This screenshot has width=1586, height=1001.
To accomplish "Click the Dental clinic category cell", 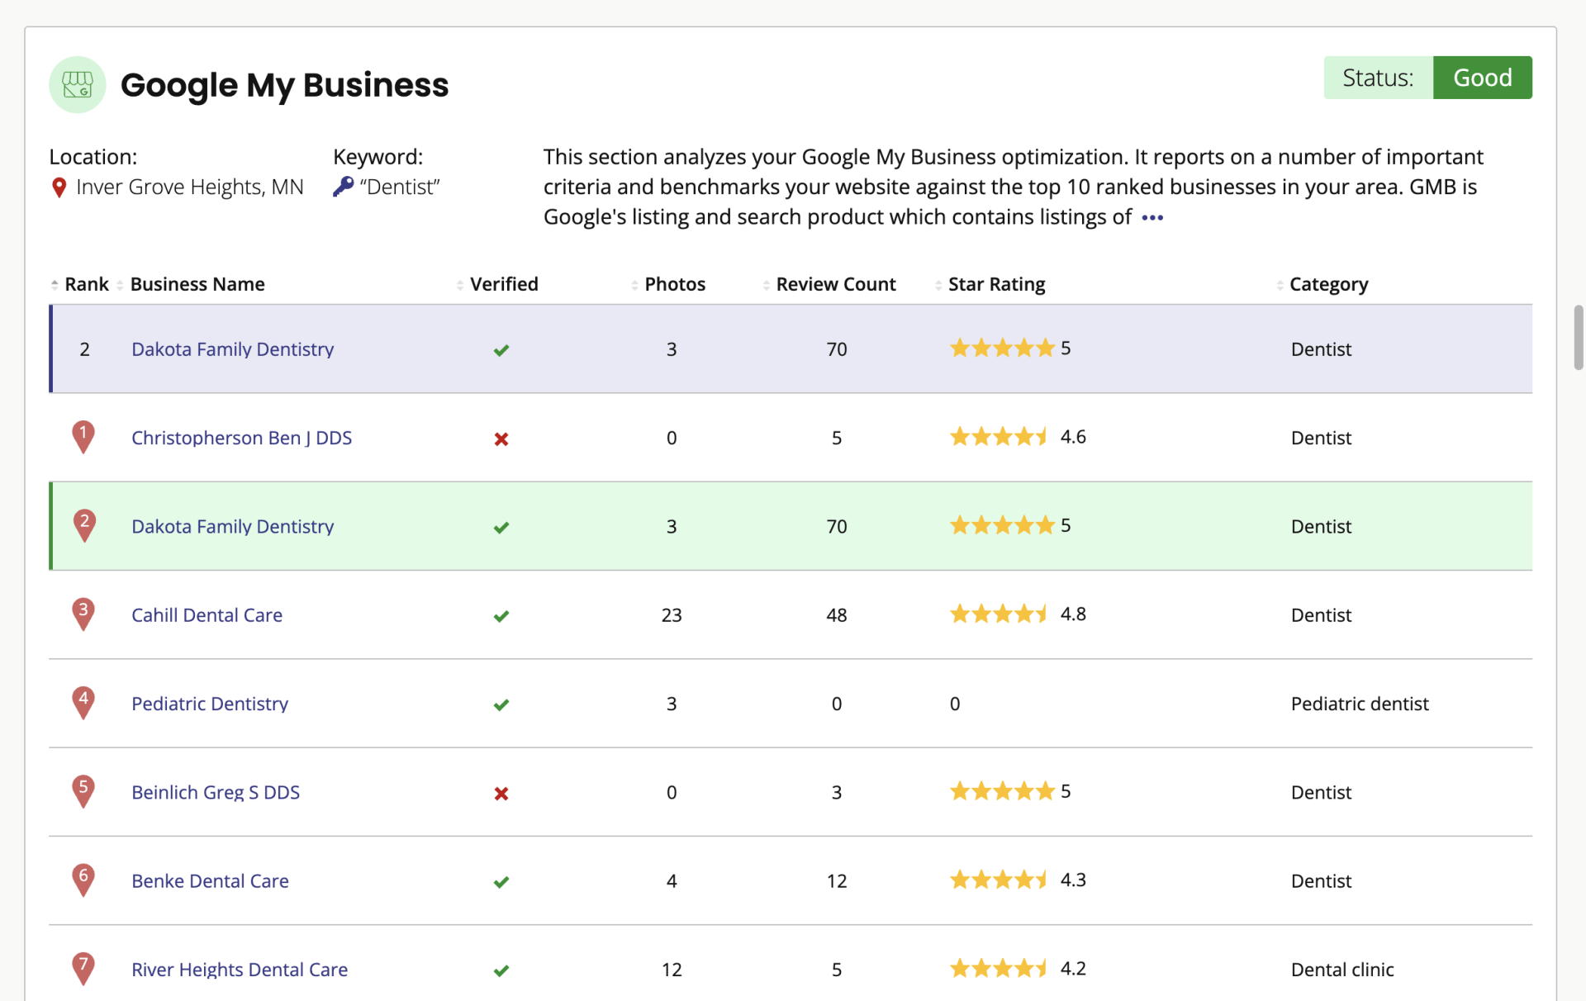I will pos(1342,970).
